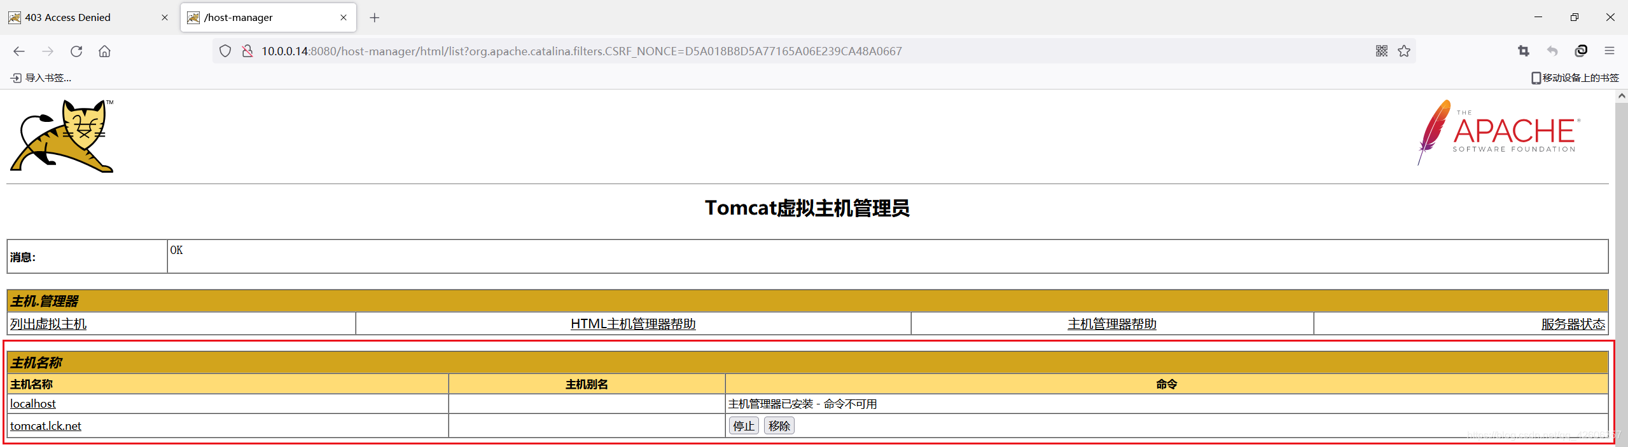Minimize the browser window
This screenshot has width=1628, height=447.
[x=1538, y=17]
